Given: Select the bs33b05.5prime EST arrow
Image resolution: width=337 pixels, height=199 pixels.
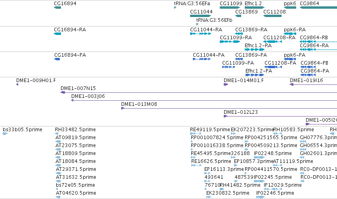Looking at the screenshot, I should pos(5,134).
